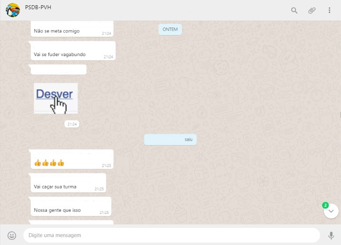This screenshot has height=245, width=341.
Task: Open PSDB-PVH group info via its name
Action: (x=38, y=7)
